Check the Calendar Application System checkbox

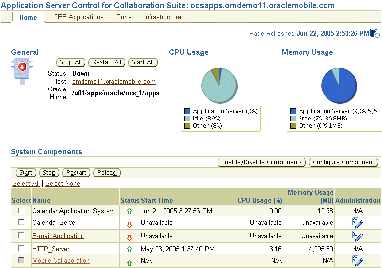21,210
